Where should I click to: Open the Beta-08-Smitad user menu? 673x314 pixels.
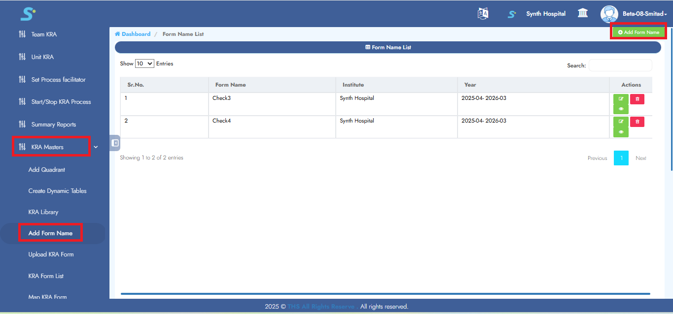coord(645,14)
